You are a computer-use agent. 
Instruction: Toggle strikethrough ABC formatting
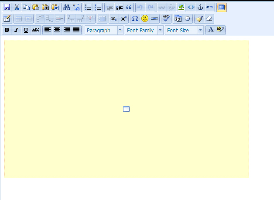(x=36, y=30)
